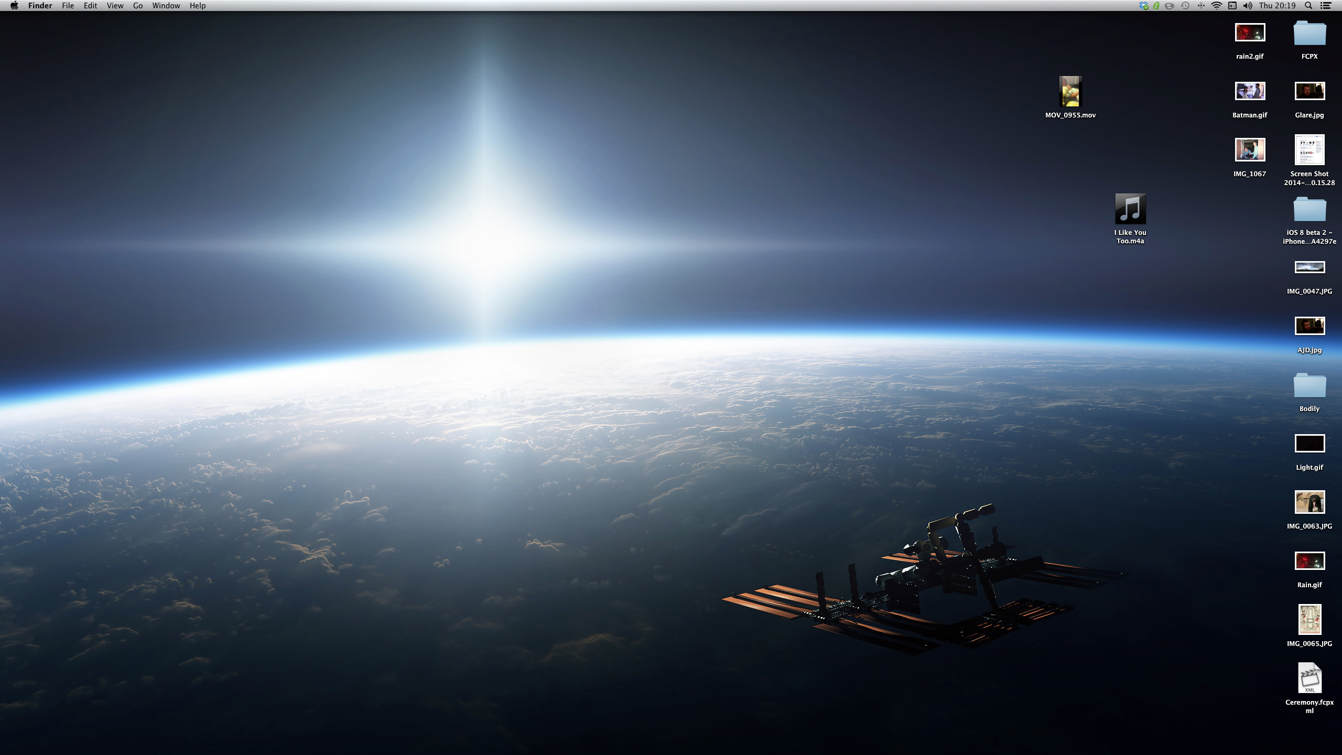Open the Dropbox menu bar icon

pos(1144,6)
